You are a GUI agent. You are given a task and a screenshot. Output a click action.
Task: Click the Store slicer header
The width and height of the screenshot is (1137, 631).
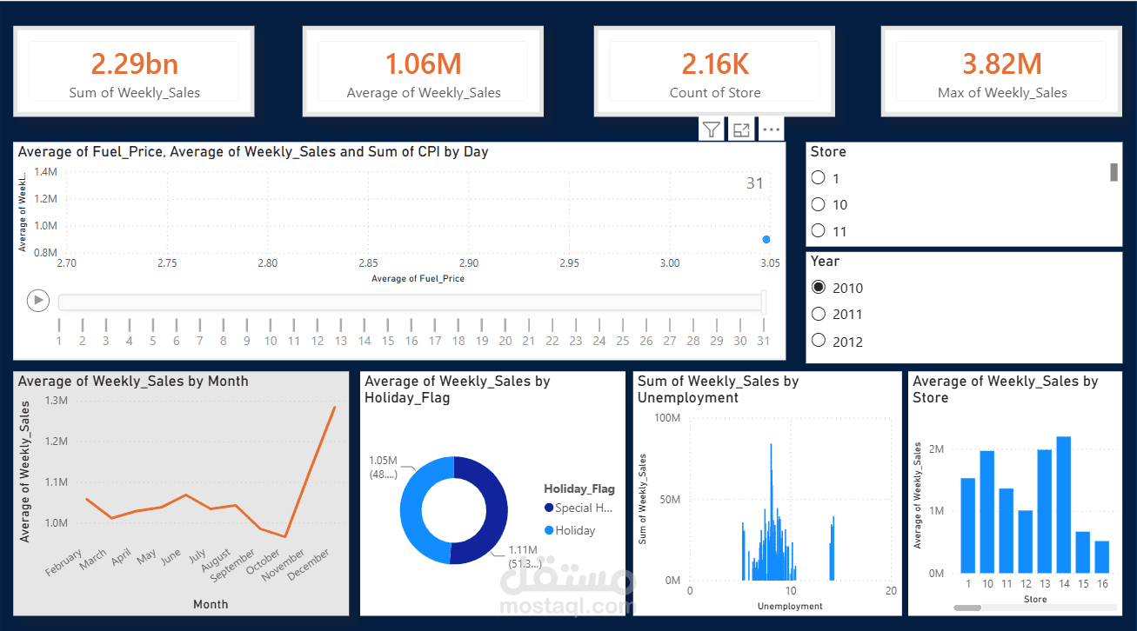[x=828, y=151]
